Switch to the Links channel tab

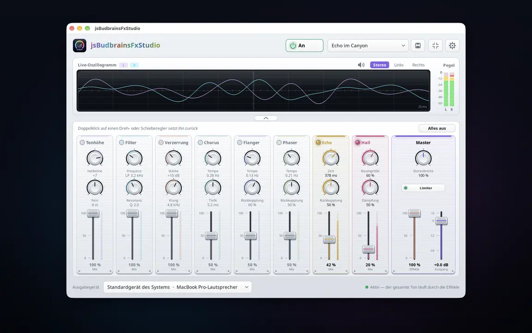click(399, 65)
